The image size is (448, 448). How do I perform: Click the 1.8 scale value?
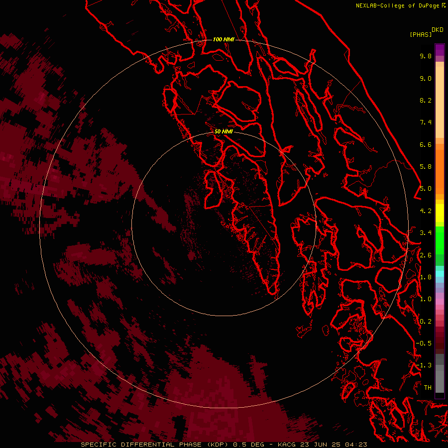pos(426,277)
